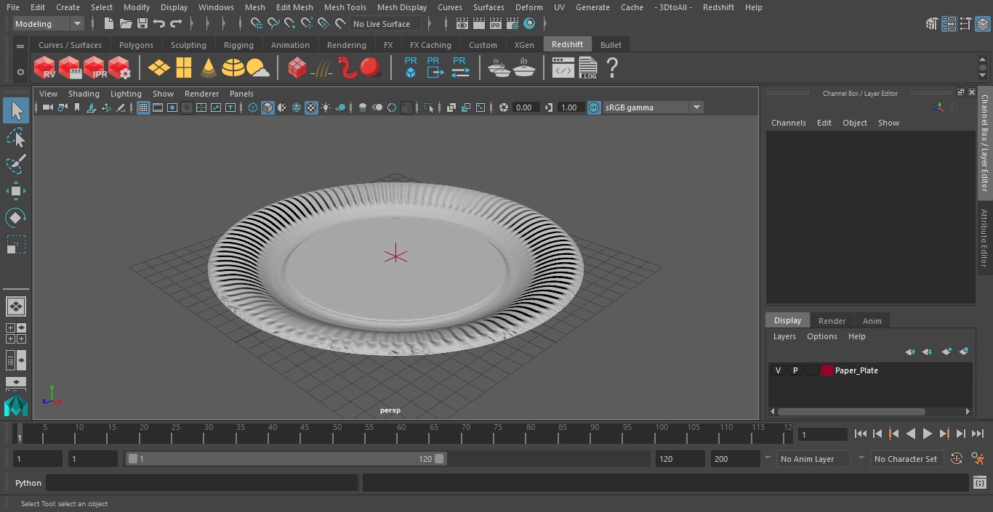Click the Paper_Plate layer color swatch

tap(827, 370)
